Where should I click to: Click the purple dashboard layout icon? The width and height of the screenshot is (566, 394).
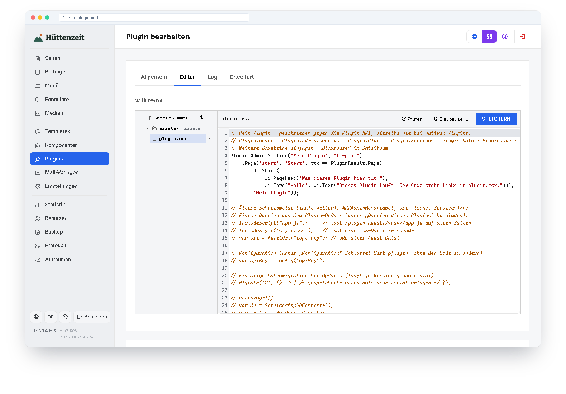coord(489,37)
